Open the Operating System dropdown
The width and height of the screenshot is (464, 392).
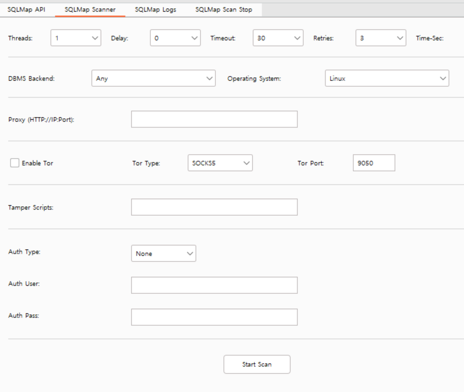387,78
